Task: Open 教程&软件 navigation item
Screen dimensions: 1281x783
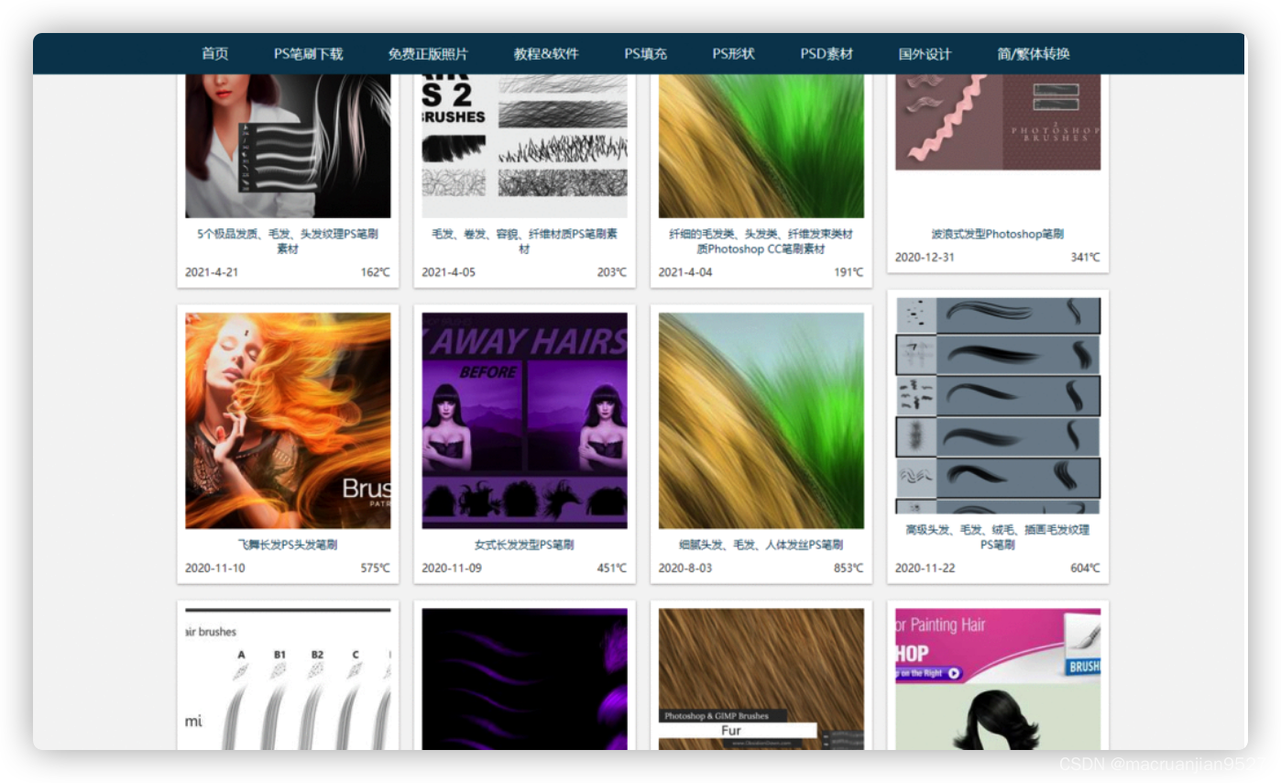Action: click(546, 54)
